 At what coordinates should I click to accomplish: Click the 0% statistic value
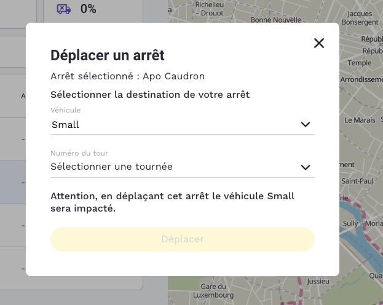click(88, 9)
